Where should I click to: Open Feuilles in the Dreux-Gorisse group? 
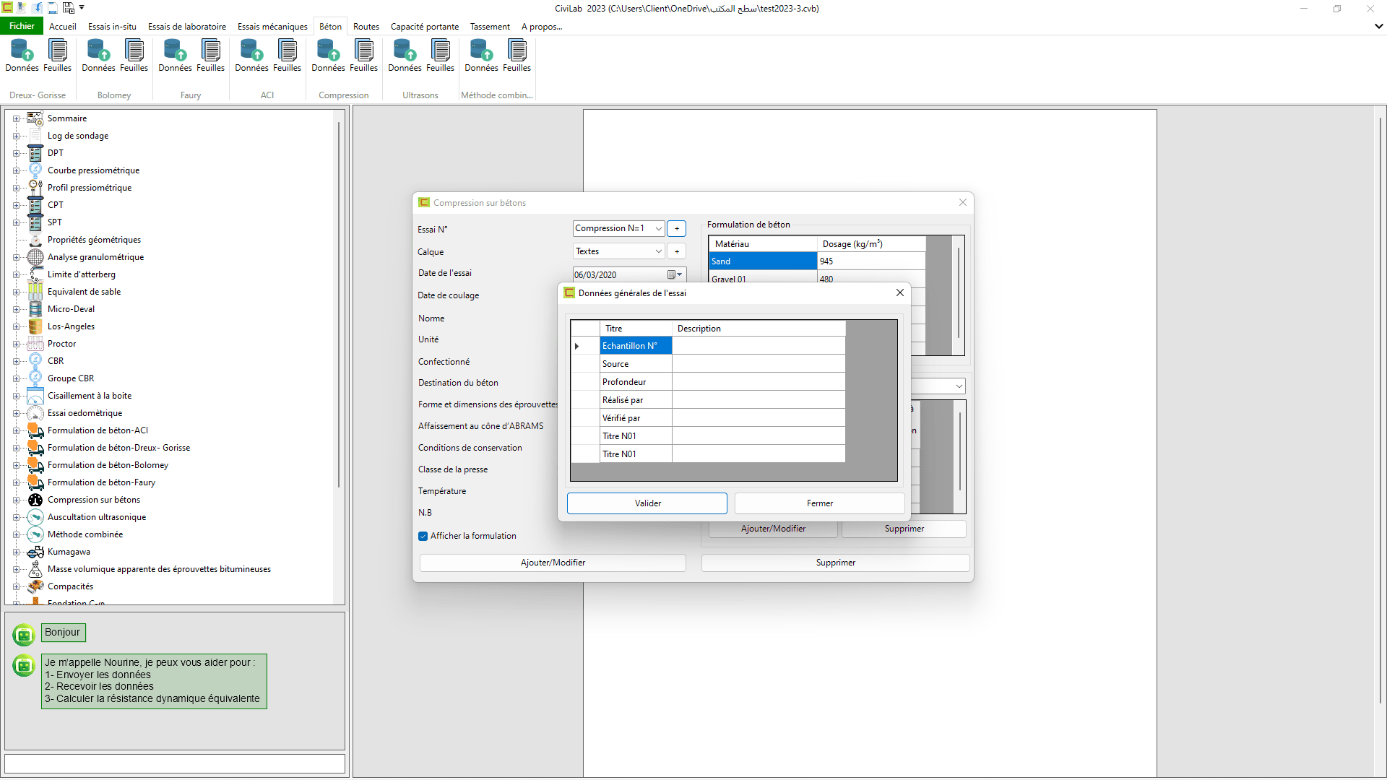click(x=58, y=56)
